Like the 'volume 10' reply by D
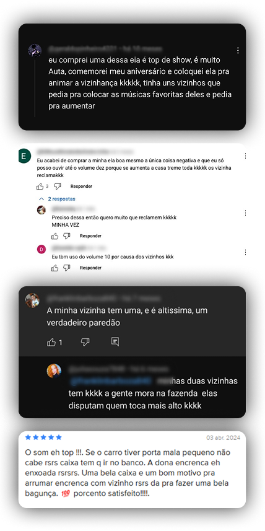The image size is (265, 531). click(55, 268)
